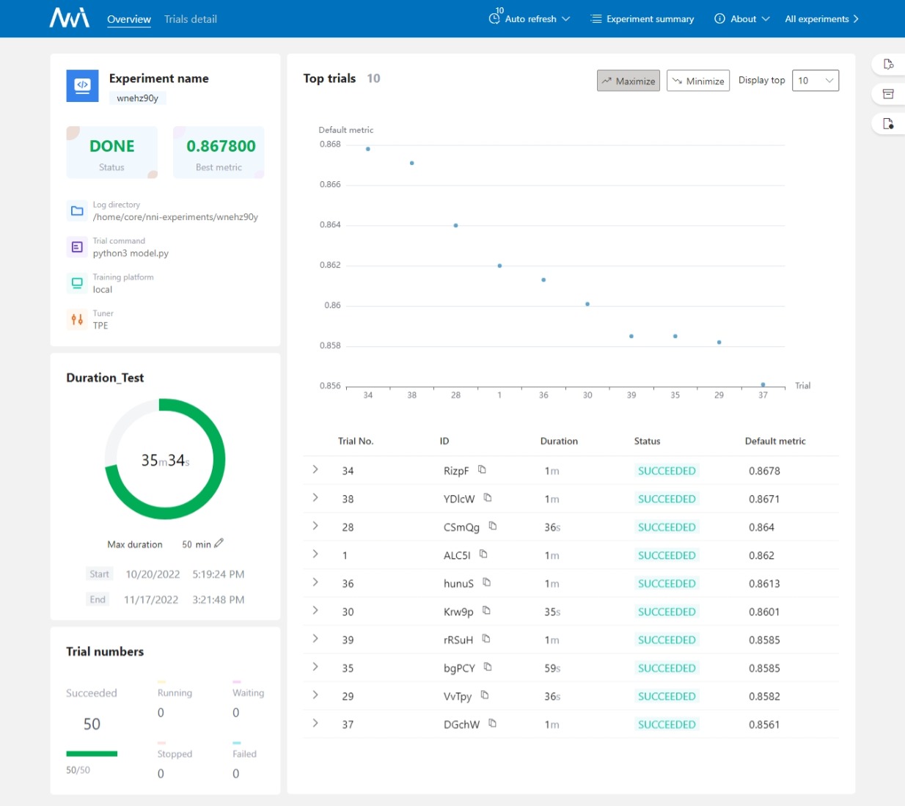Screen dimensions: 905x806
Task: Click trial 37 data point in chart
Action: tap(763, 384)
